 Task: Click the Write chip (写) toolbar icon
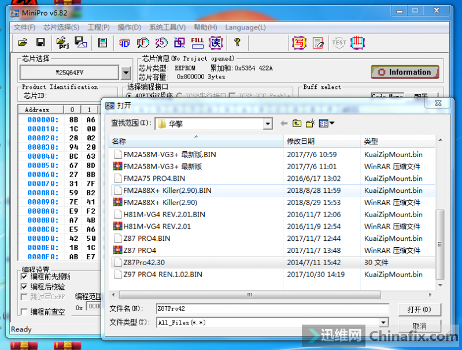click(x=299, y=43)
